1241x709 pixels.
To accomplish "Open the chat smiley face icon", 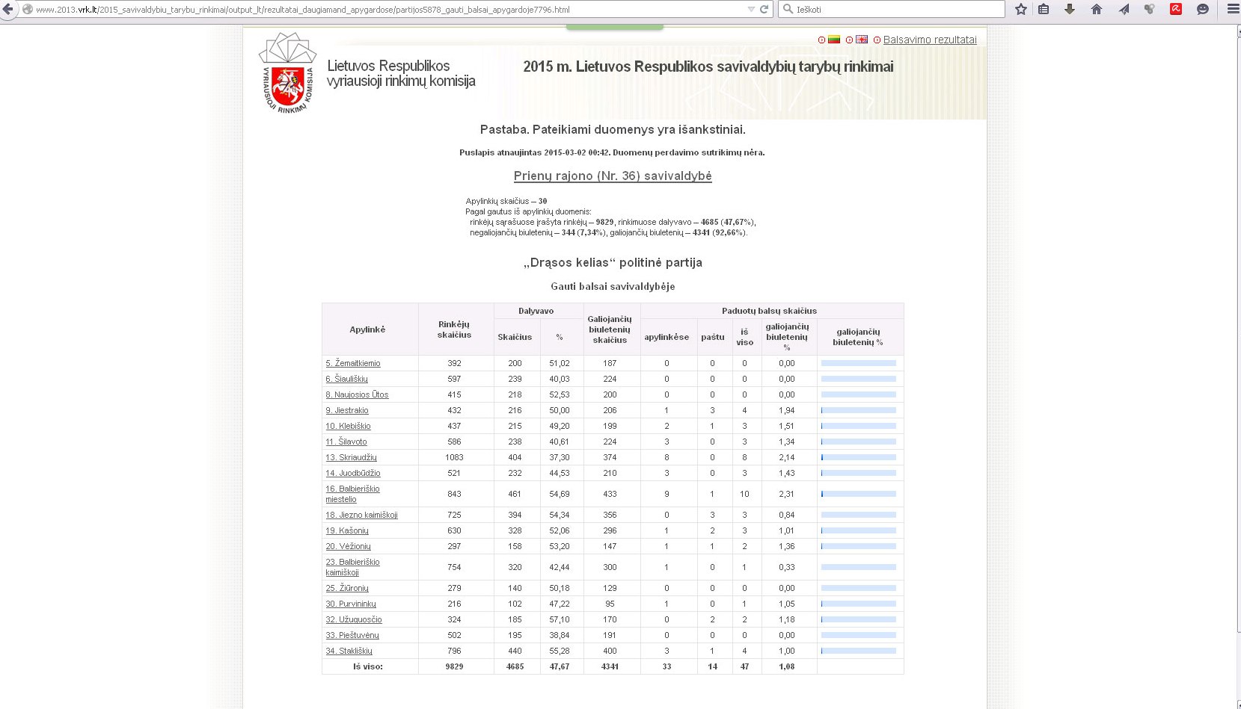I will (1203, 10).
